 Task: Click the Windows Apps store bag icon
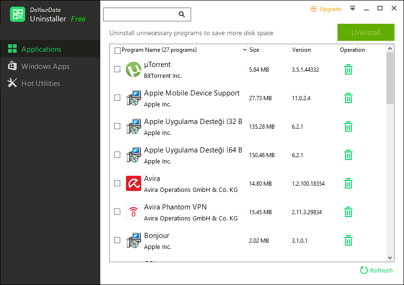click(x=12, y=66)
